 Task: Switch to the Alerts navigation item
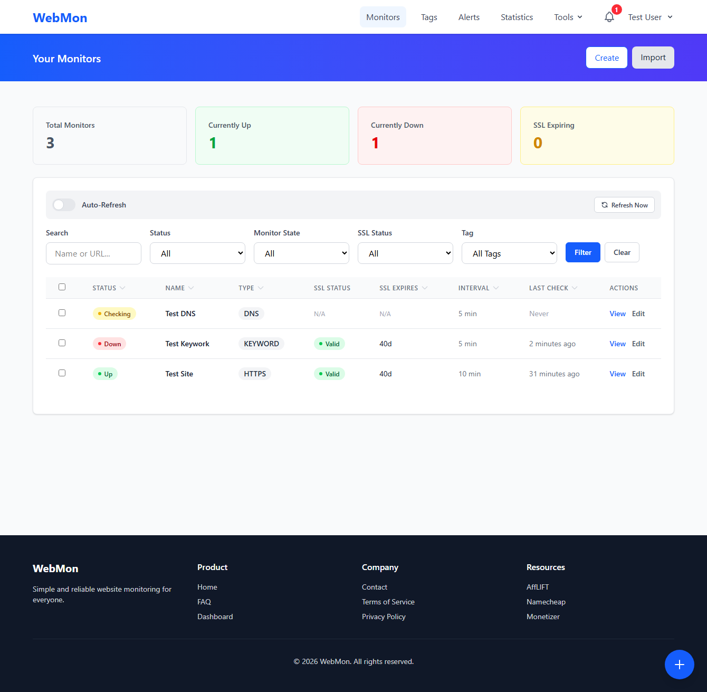(x=469, y=17)
